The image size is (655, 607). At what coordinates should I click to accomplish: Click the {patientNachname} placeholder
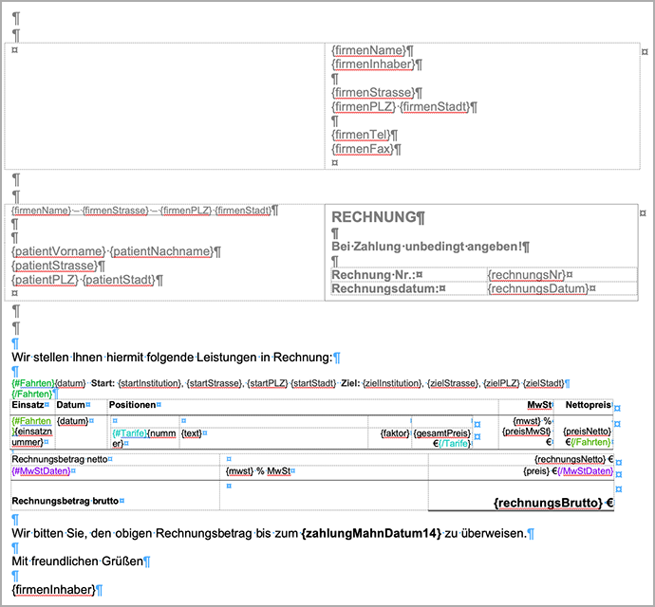161,251
